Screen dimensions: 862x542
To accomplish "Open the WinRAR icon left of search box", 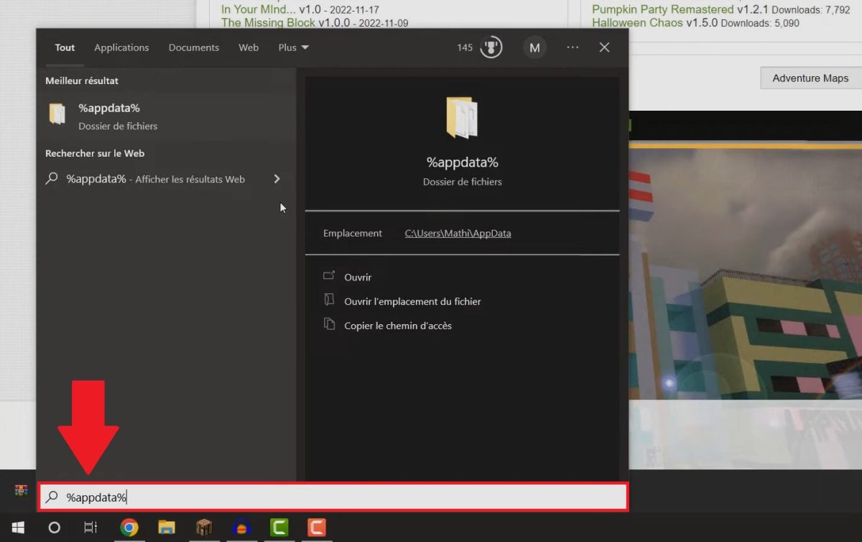I will (x=21, y=491).
